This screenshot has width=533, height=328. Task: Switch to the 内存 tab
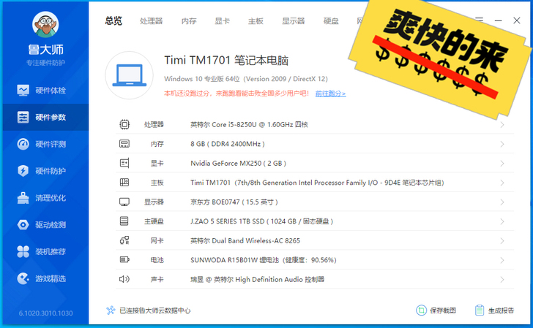click(189, 21)
